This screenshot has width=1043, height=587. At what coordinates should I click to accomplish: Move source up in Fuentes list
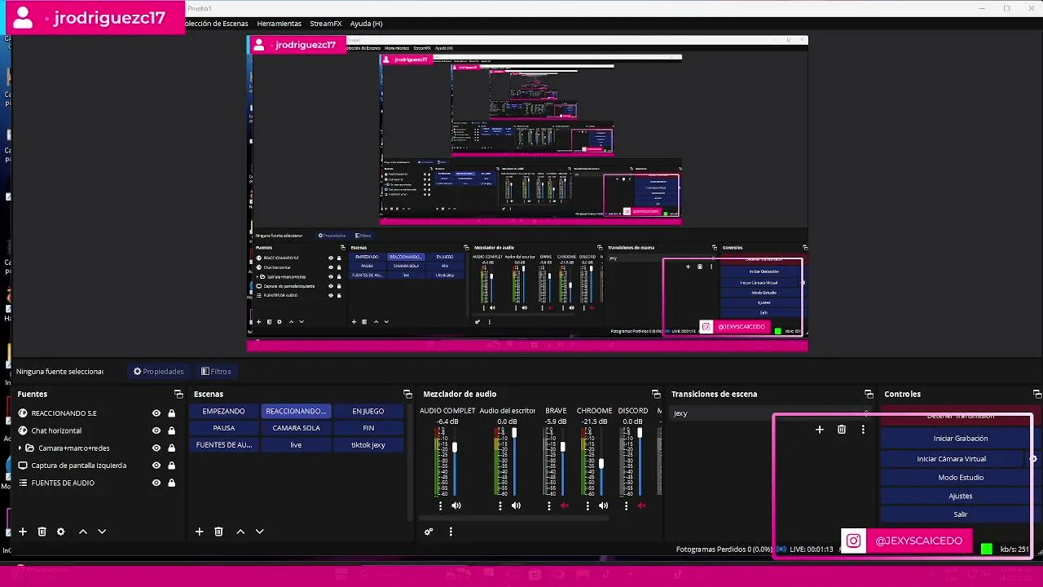(82, 532)
